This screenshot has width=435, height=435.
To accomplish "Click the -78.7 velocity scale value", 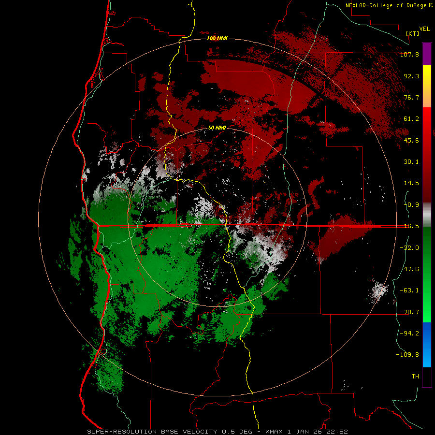I will coord(409,312).
